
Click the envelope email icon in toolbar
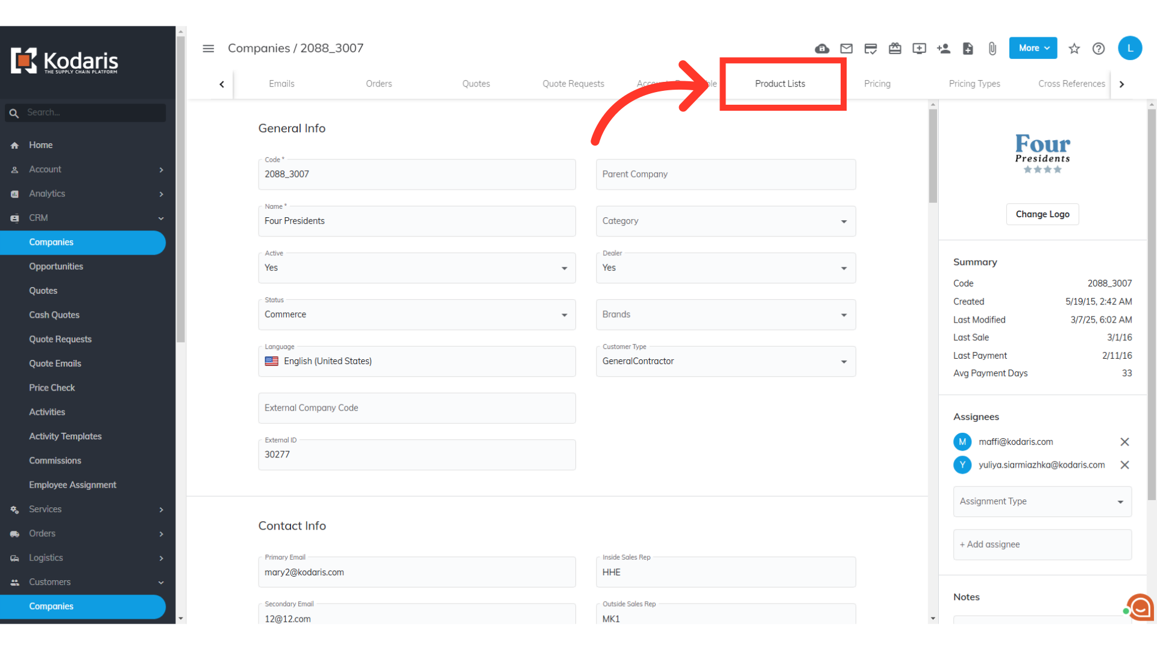tap(846, 49)
